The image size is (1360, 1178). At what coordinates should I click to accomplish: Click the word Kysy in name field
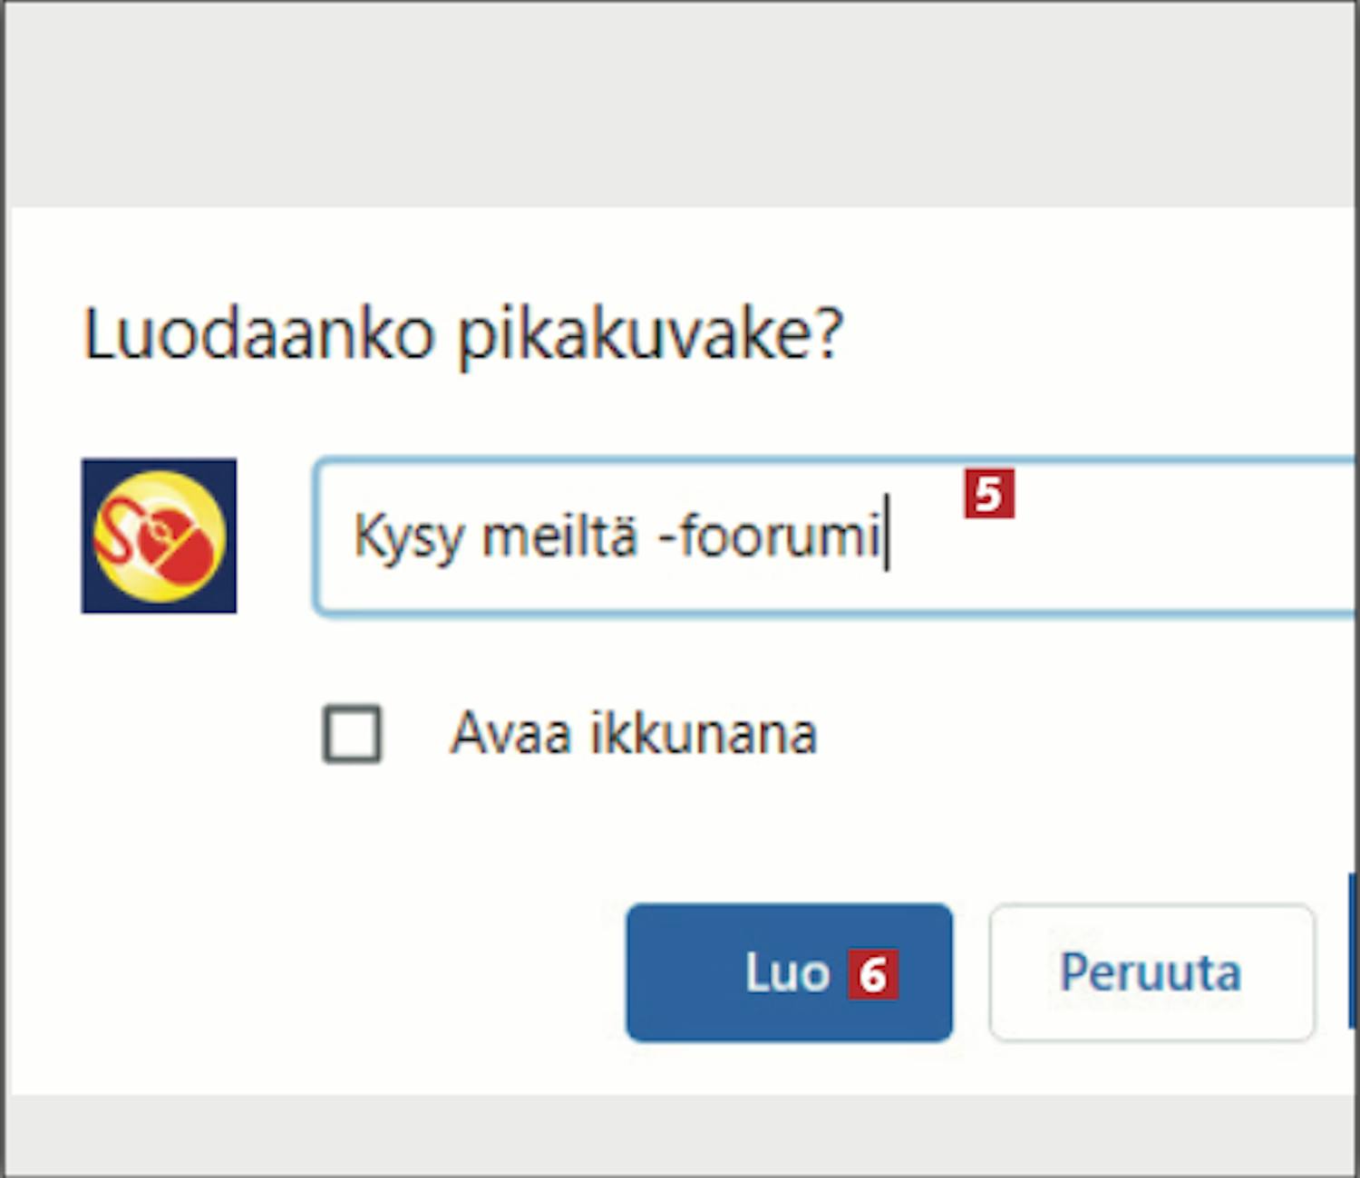(x=408, y=536)
